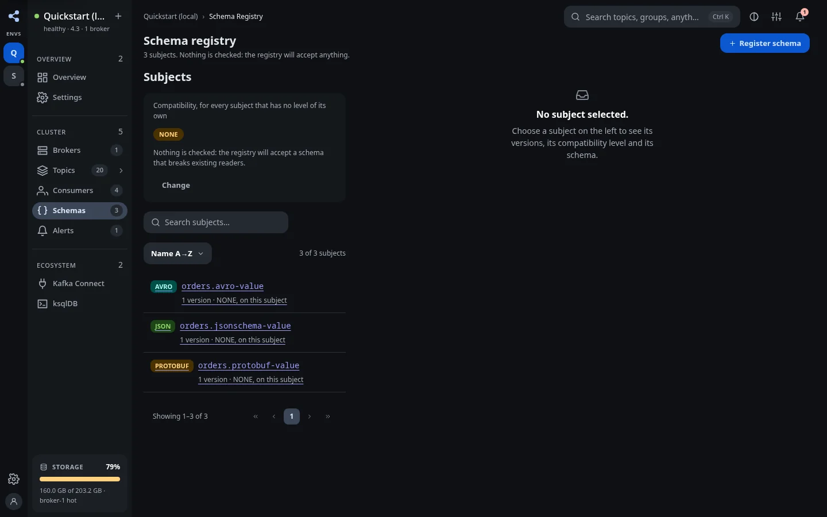The image size is (827, 517).
Task: Open the notifications bell icon
Action: 800,17
